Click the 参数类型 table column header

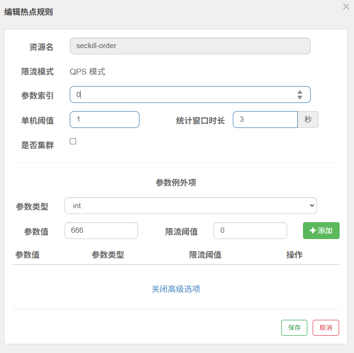click(108, 255)
